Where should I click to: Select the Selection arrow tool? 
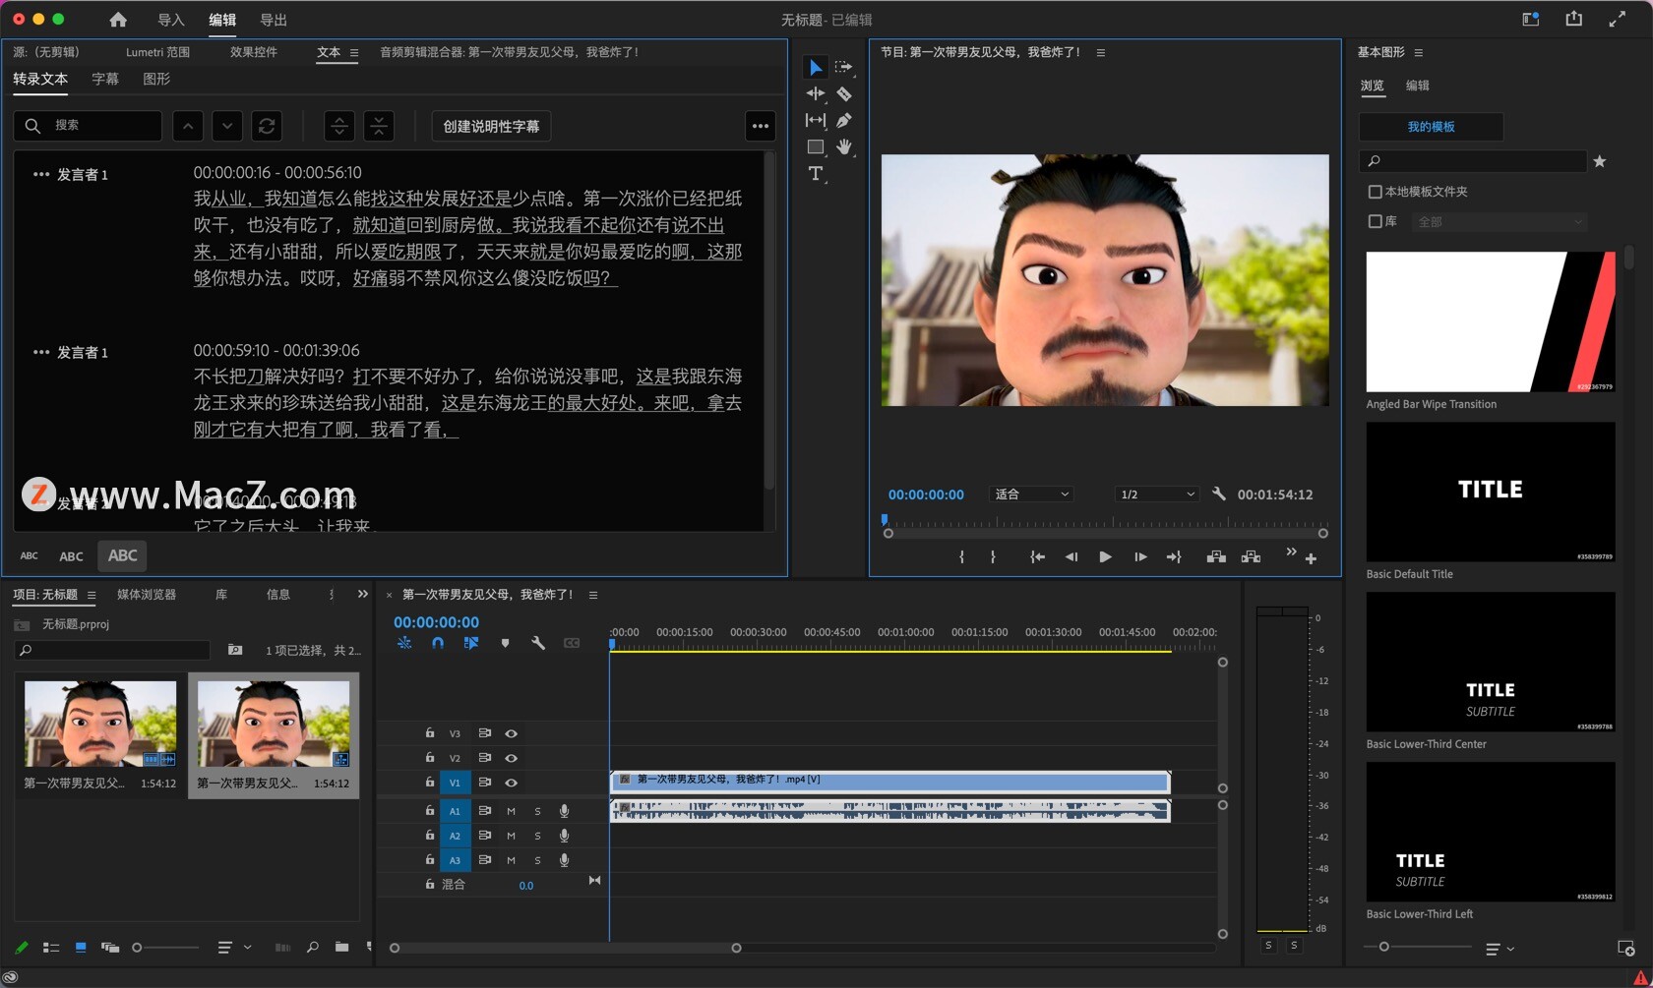(815, 67)
